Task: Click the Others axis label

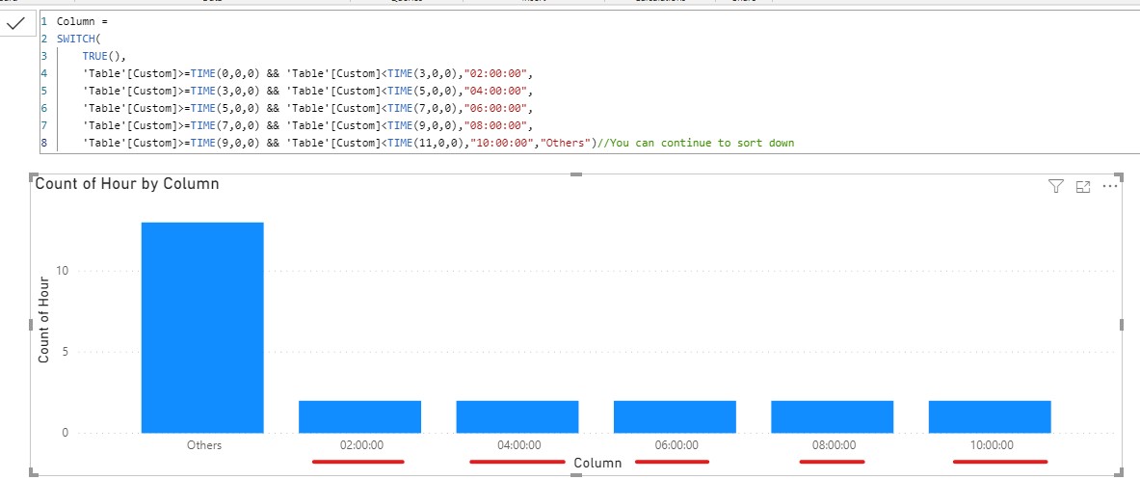Action: 204,445
